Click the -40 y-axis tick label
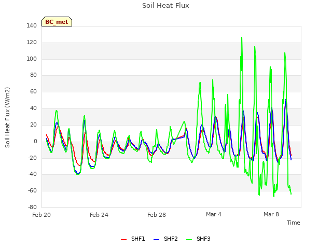This screenshot has width=332, height=249. click(x=32, y=174)
